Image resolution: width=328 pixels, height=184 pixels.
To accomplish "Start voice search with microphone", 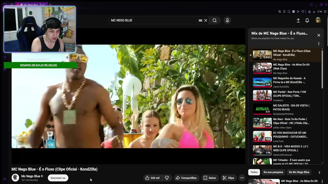I will click(227, 20).
